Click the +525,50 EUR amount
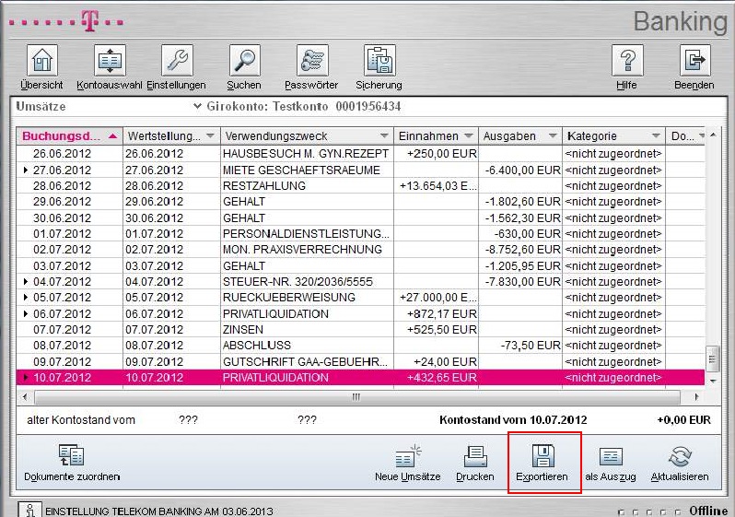The height and width of the screenshot is (517, 735). 441,329
